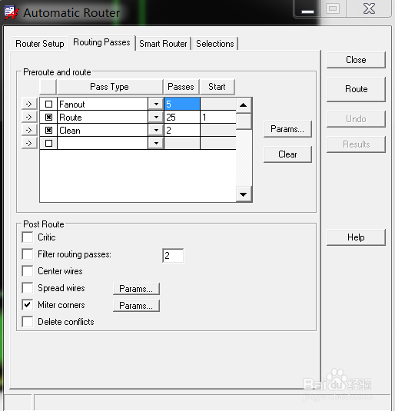395x411 pixels.
Task: Click the arrow button beside Clean row
Action: [29, 130]
